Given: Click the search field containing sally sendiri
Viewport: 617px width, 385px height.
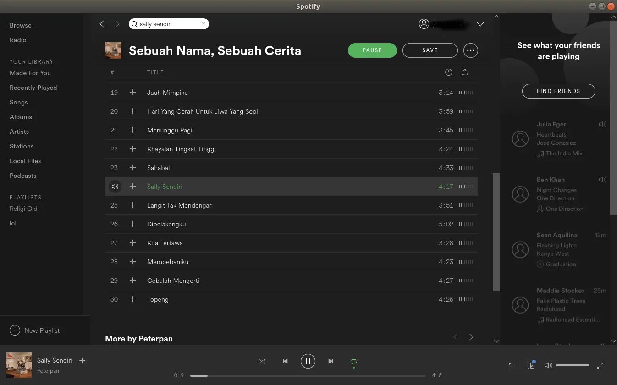Looking at the screenshot, I should [169, 24].
